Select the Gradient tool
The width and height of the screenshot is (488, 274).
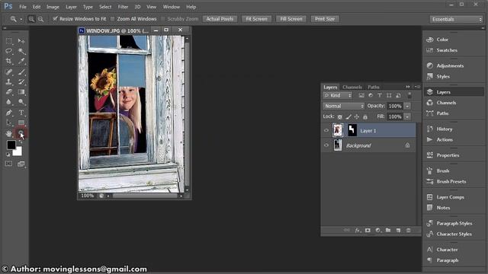pos(21,92)
